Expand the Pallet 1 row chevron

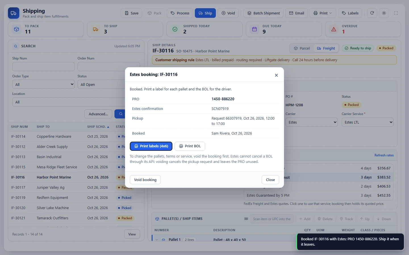157,240
